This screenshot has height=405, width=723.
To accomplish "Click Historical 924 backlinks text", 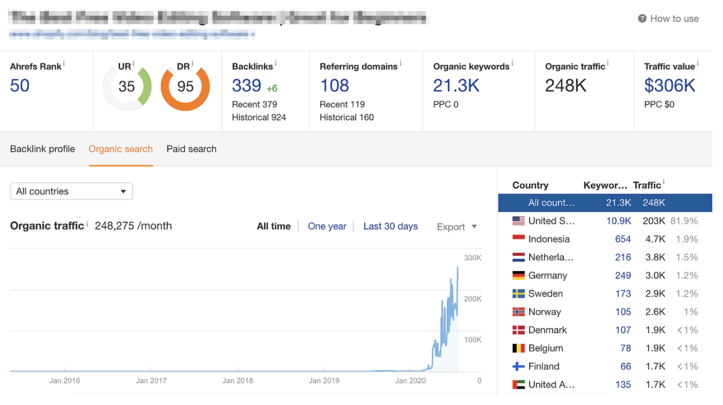I will tap(259, 117).
